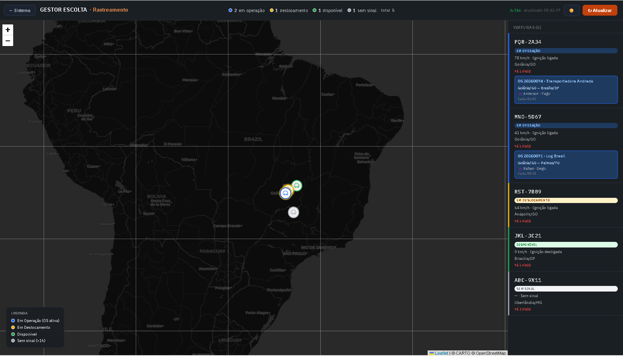This screenshot has width=623, height=356.
Task: Zoom in on the map
Action: pyautogui.click(x=8, y=30)
